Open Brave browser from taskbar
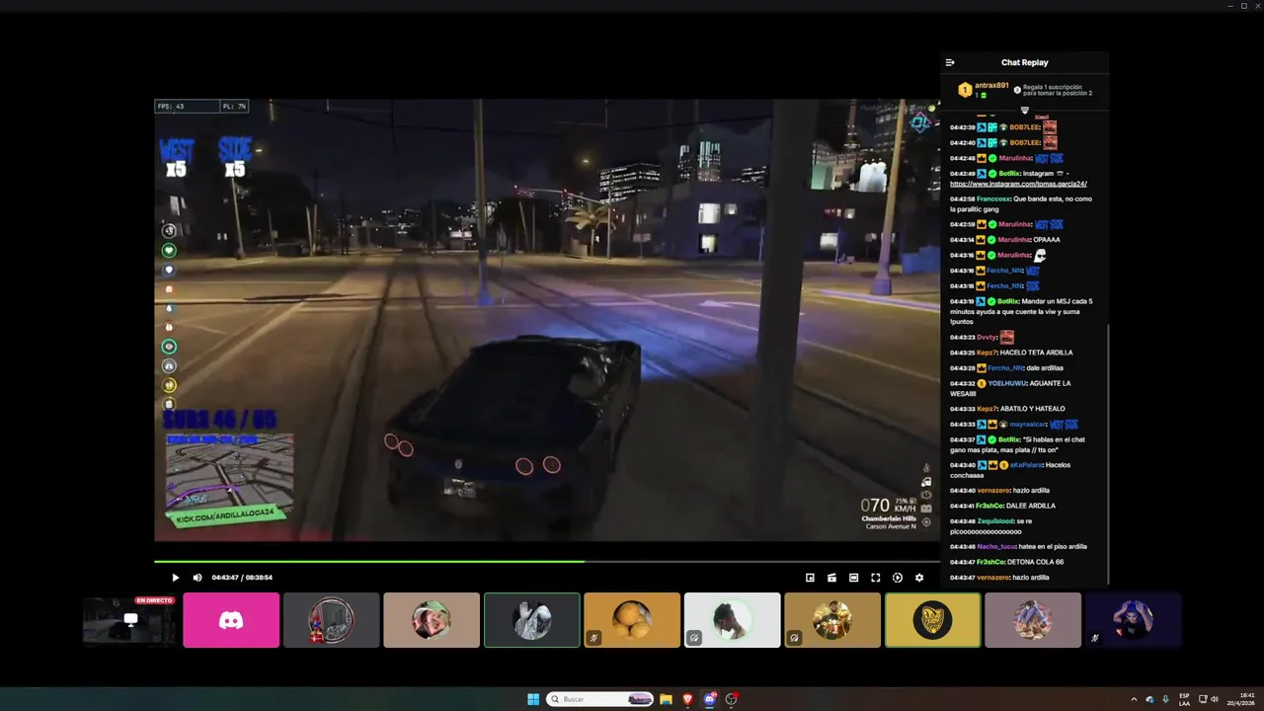Screen dimensions: 1264x711 pos(687,699)
